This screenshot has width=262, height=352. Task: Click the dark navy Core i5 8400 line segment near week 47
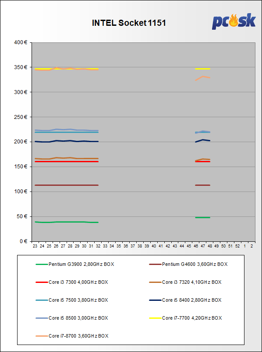point(202,140)
